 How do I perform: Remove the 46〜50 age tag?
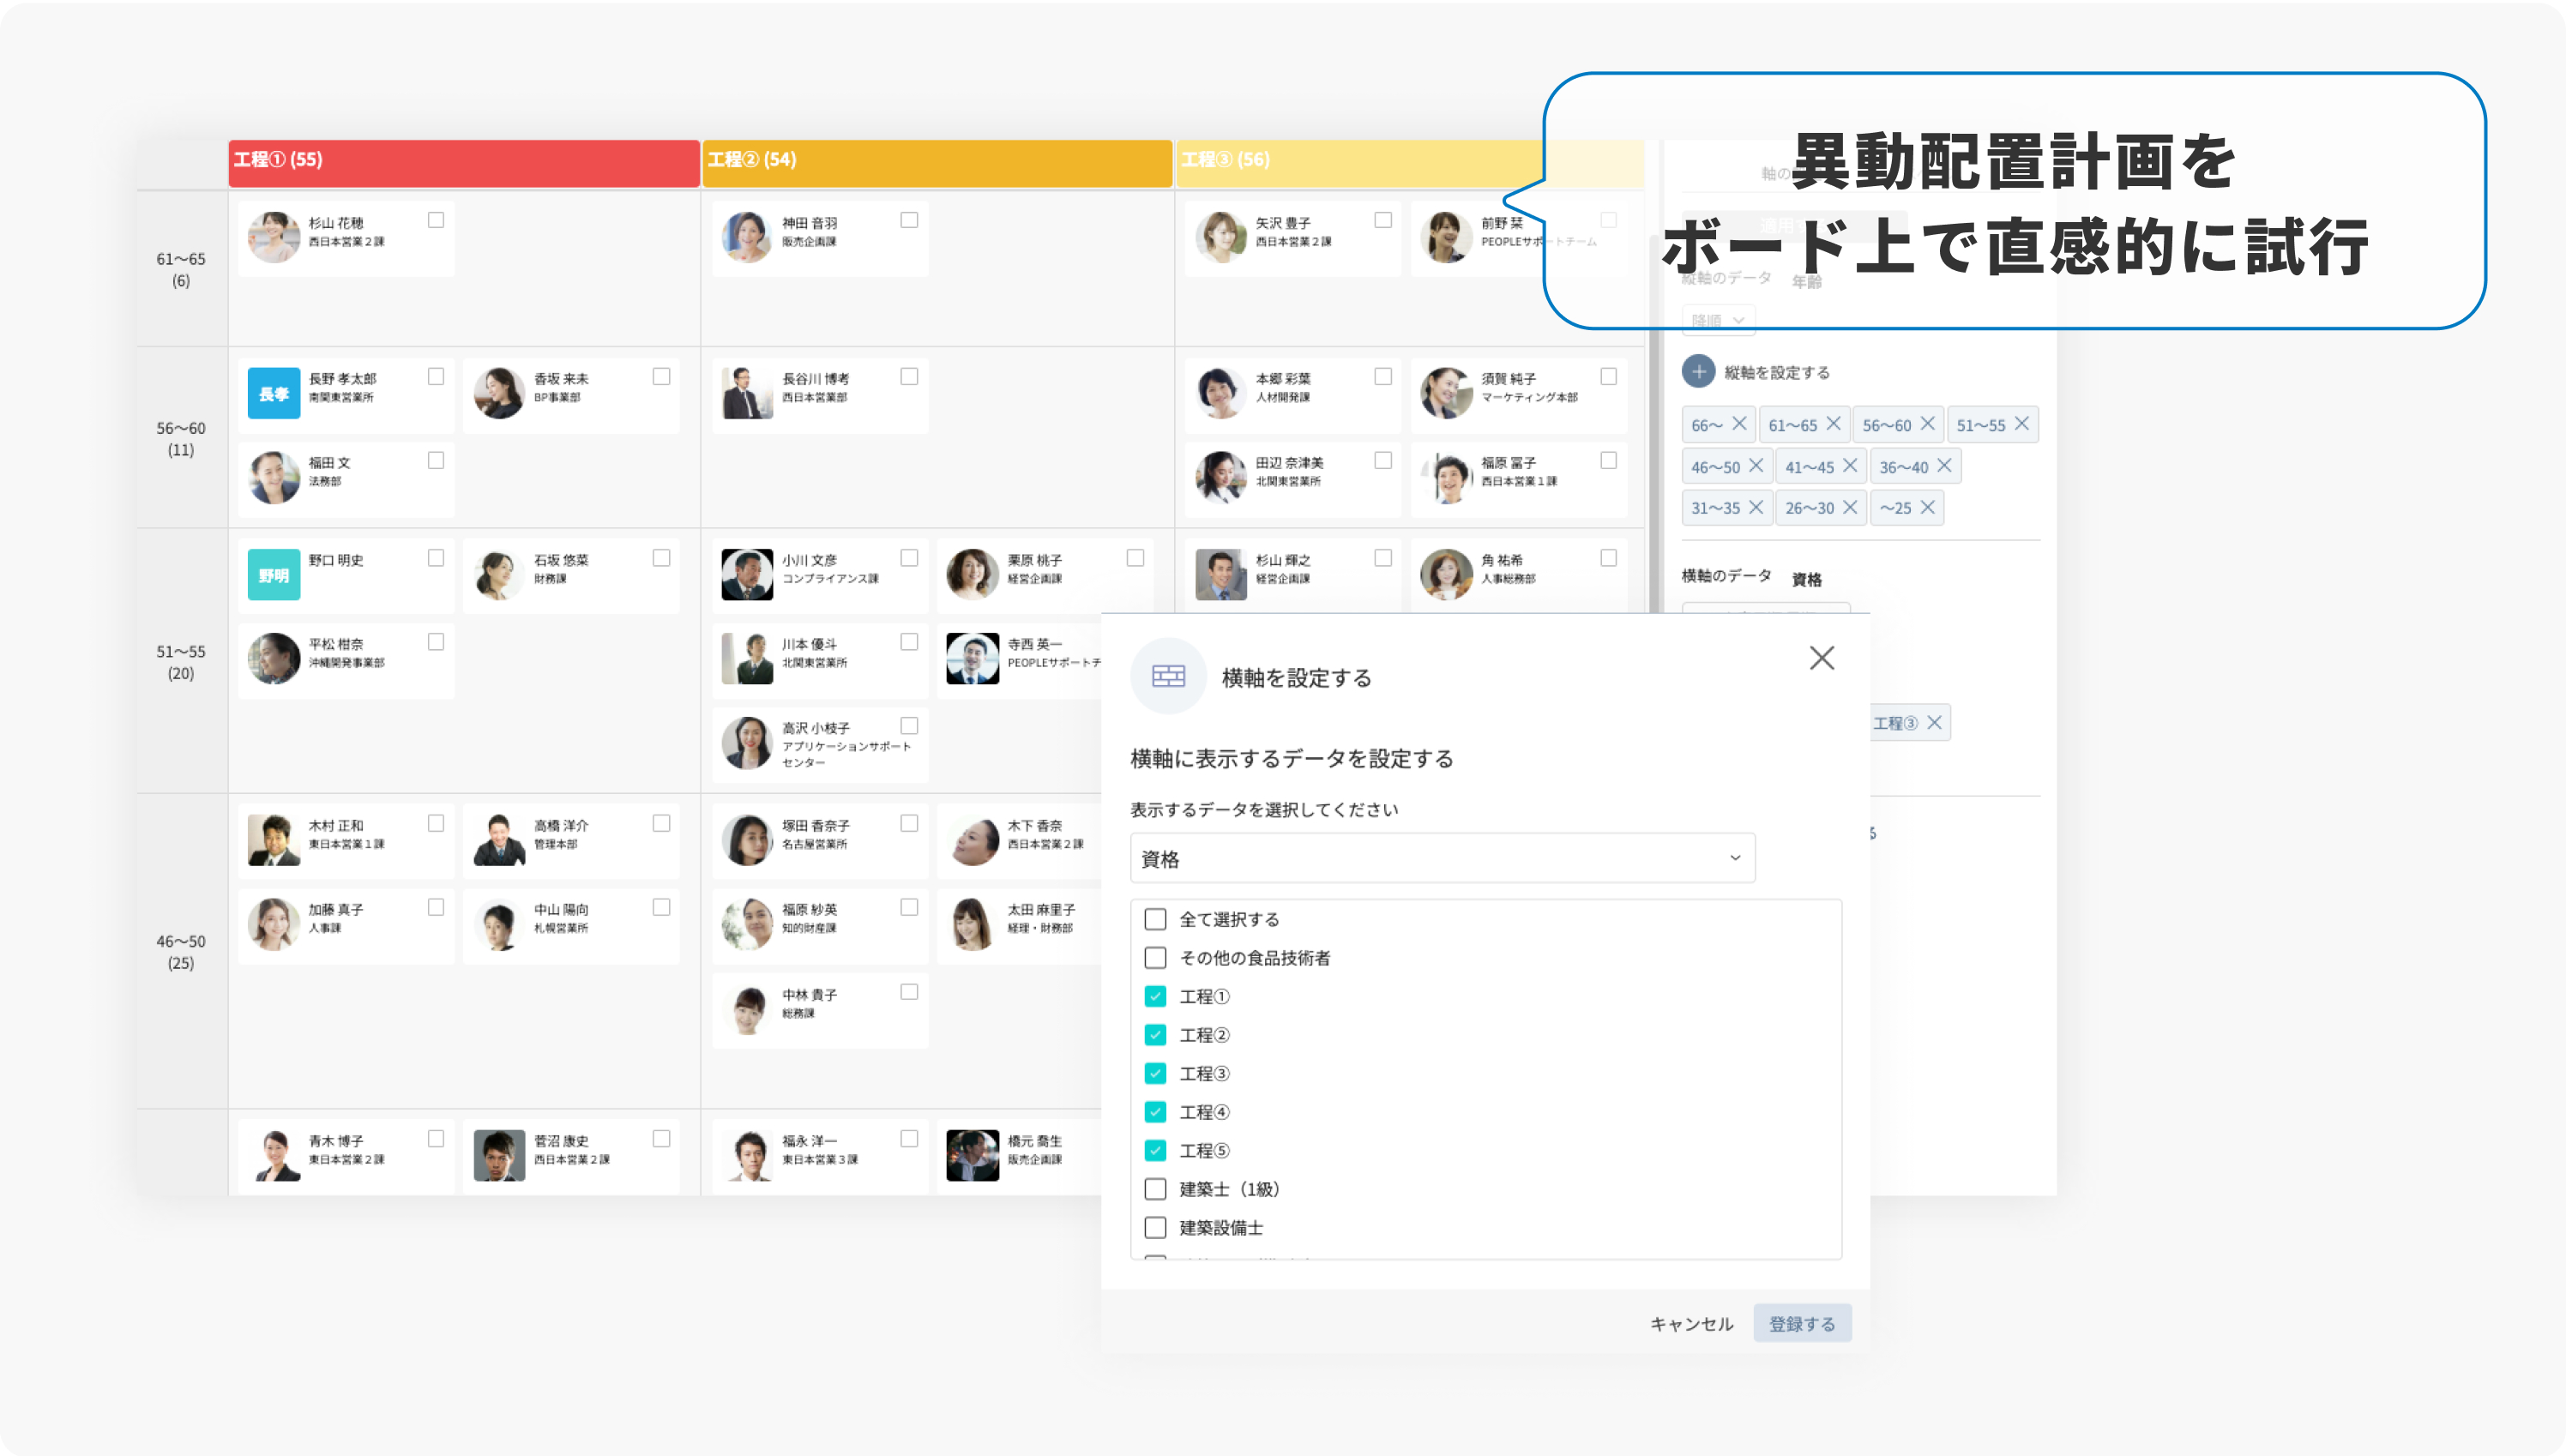tap(1755, 466)
